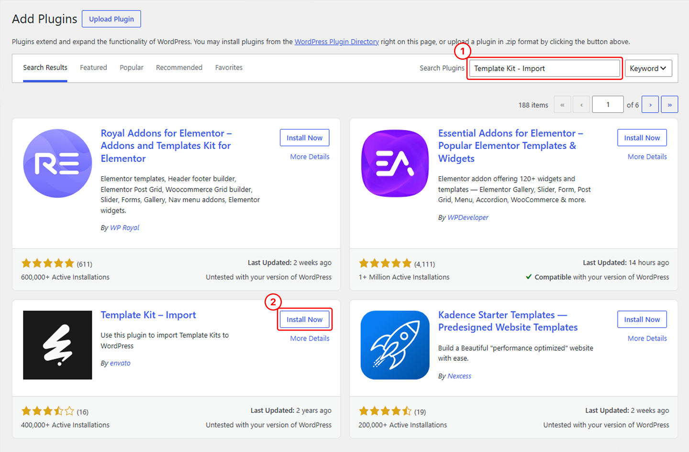View More Details for Essential Addons

[647, 157]
